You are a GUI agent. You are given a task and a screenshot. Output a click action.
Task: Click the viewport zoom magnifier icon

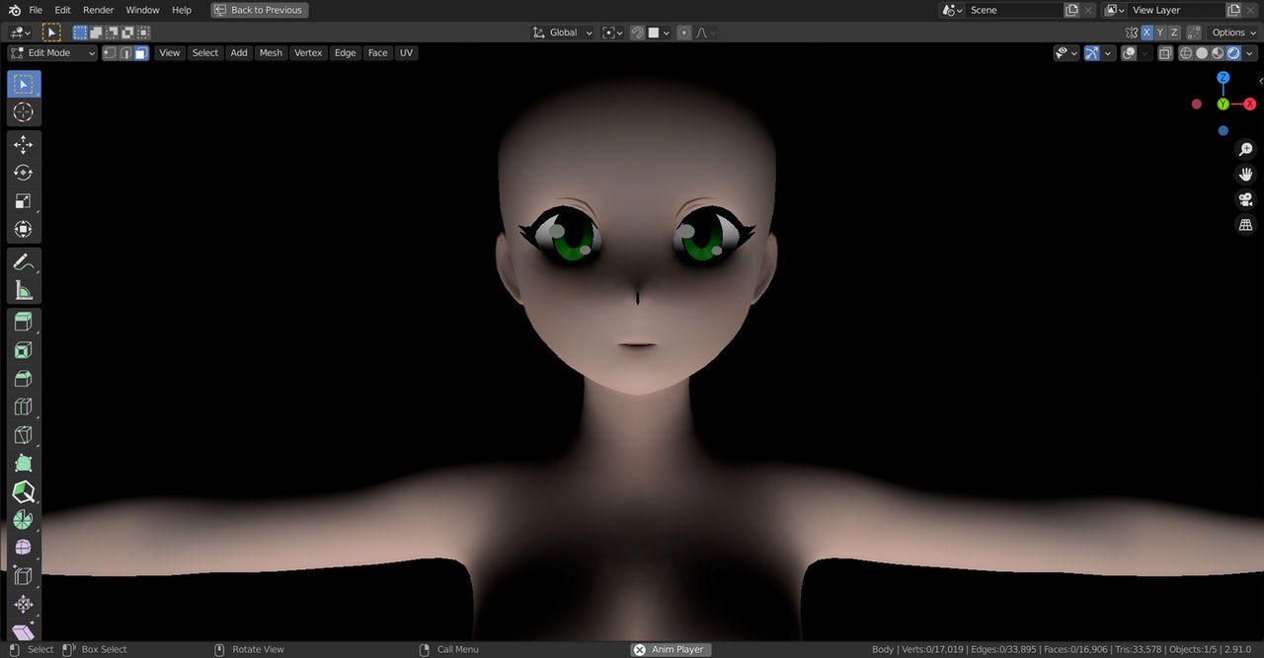[x=1246, y=149]
